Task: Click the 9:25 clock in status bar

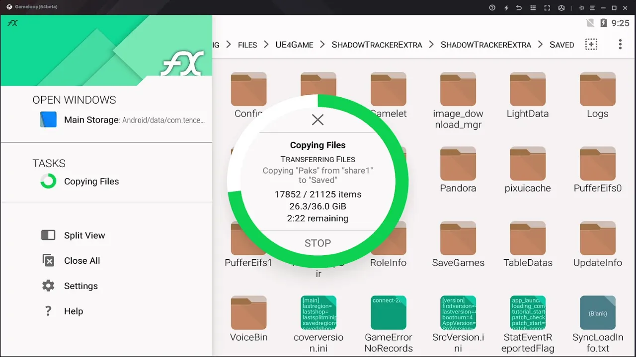Action: pyautogui.click(x=621, y=23)
